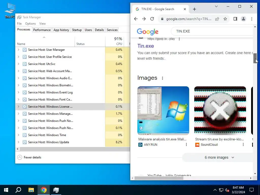Expand Service Host: User Manager row

pos(18,50)
